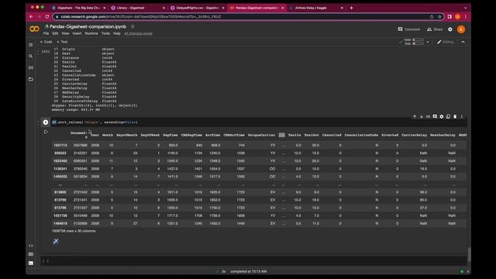
Task: Open RAM Disk connection dropdown arrow
Action: click(x=428, y=42)
